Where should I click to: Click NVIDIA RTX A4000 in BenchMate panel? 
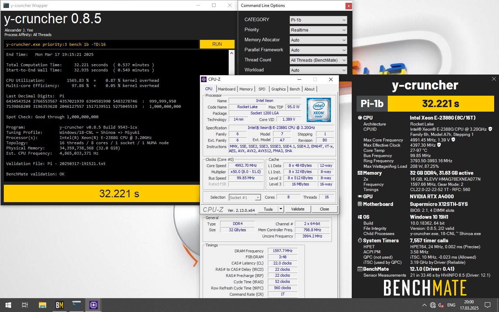point(432,197)
